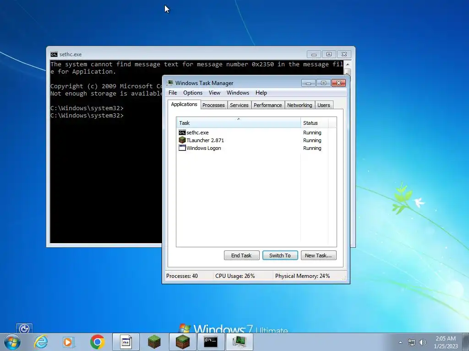The height and width of the screenshot is (351, 469).
Task: Click Running status for Windows Logon
Action: [312, 148]
